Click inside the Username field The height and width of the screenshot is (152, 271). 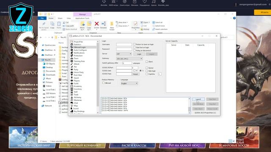pos(124,44)
